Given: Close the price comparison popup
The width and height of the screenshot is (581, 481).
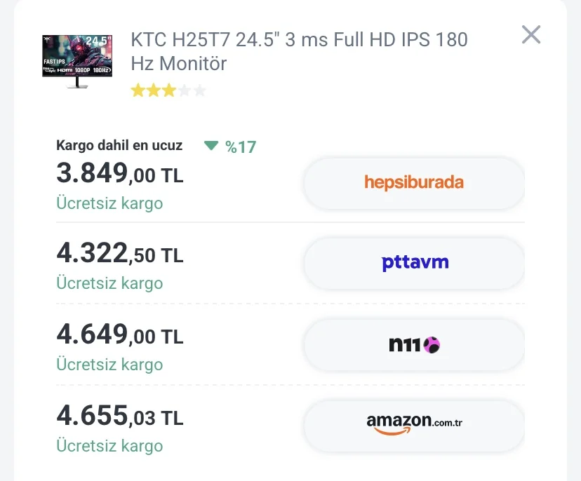Looking at the screenshot, I should pyautogui.click(x=531, y=34).
